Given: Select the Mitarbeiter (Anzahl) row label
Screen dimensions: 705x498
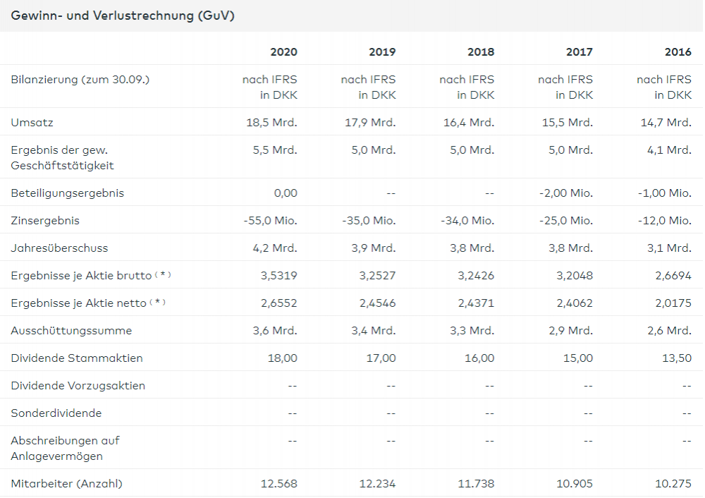Looking at the screenshot, I should [x=66, y=483].
